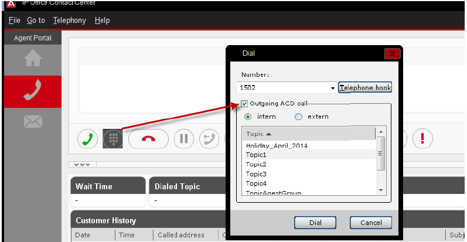
Task: Open the File menu
Action: click(x=14, y=21)
